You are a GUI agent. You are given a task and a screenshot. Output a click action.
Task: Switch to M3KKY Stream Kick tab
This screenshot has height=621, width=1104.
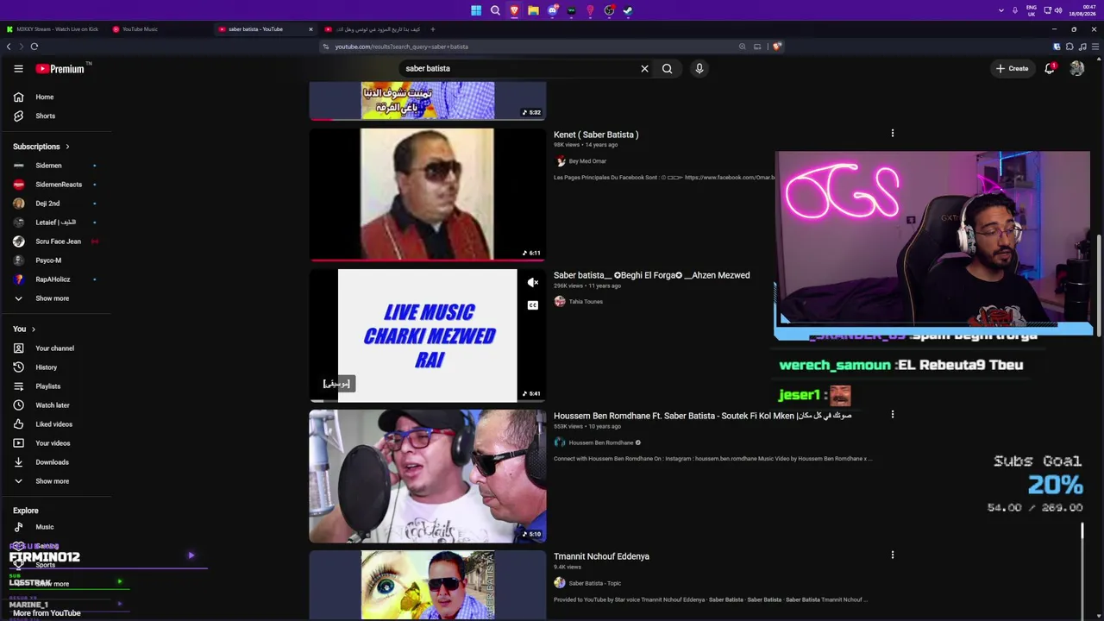tap(53, 29)
